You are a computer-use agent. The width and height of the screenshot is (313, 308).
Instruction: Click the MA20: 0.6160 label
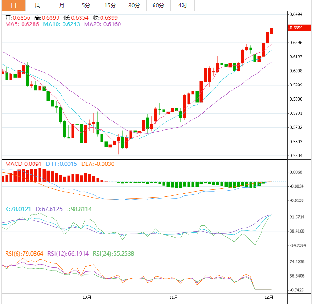point(102,24)
